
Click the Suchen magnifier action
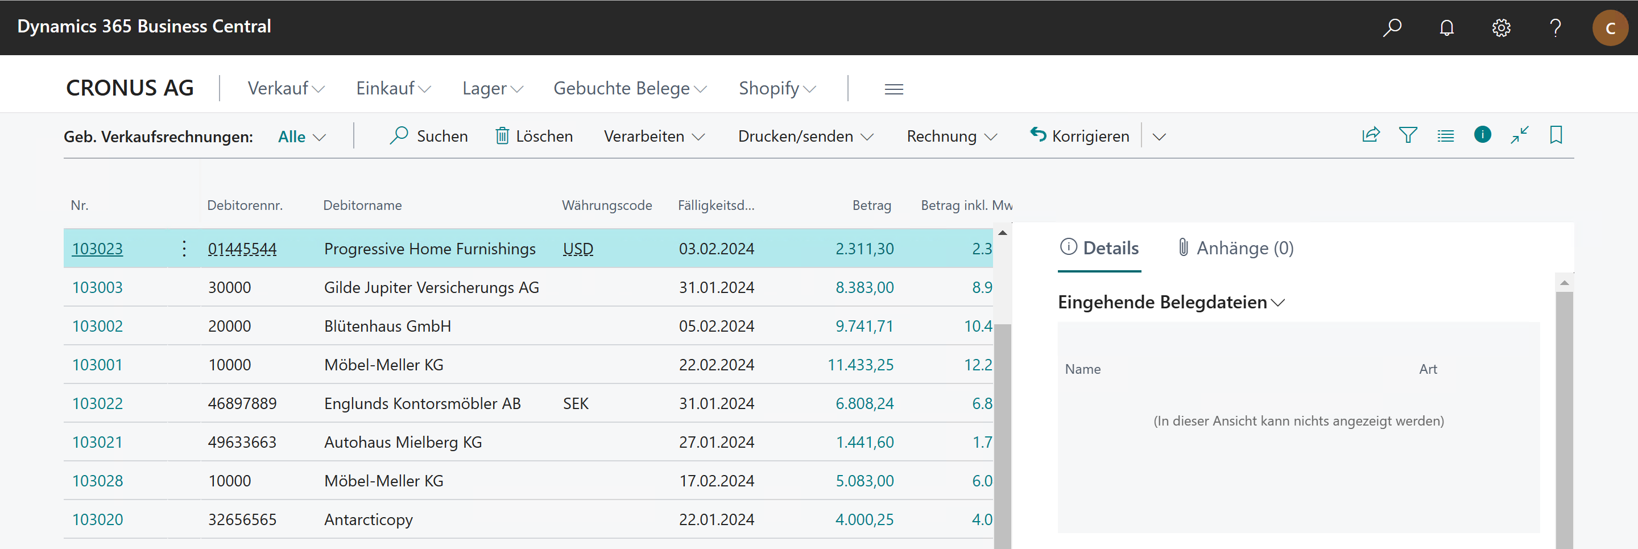click(x=429, y=136)
